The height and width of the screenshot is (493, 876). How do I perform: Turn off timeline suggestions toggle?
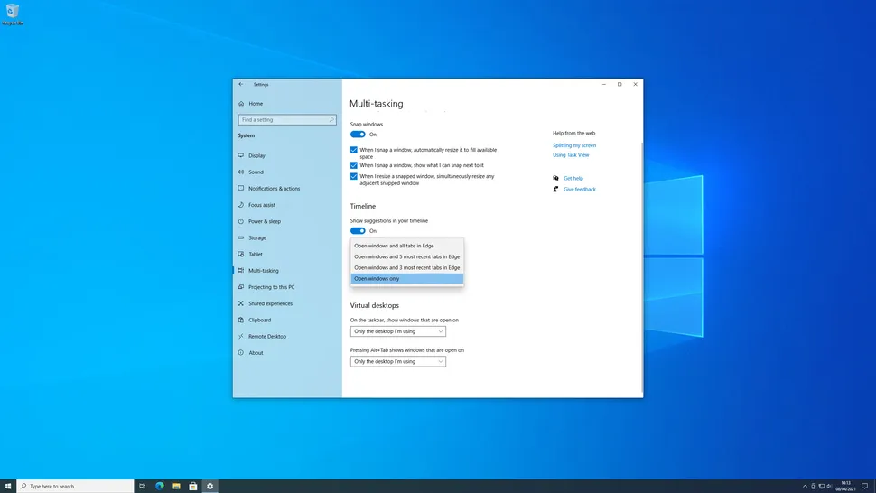(358, 231)
